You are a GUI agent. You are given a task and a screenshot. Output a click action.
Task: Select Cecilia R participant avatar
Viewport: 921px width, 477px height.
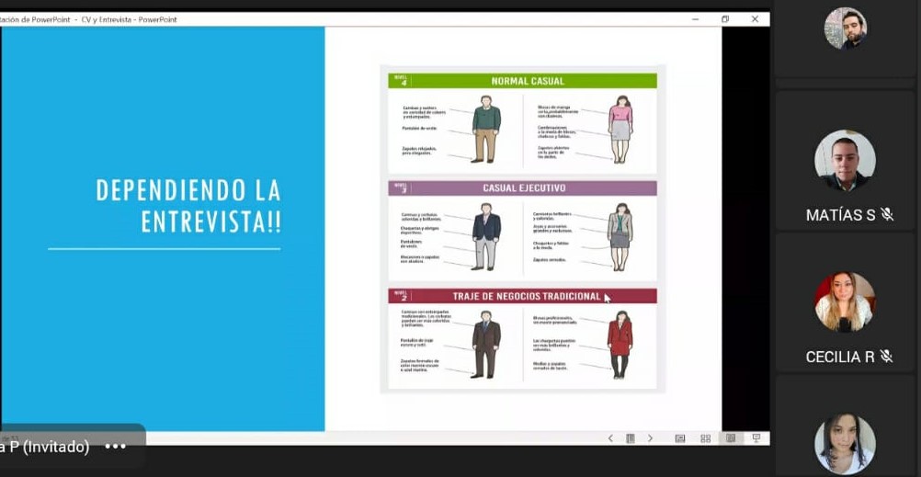coord(844,301)
